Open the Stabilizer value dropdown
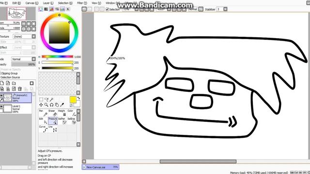 pos(225,9)
